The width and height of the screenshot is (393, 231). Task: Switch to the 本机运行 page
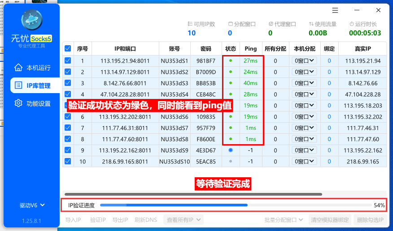tap(38, 68)
